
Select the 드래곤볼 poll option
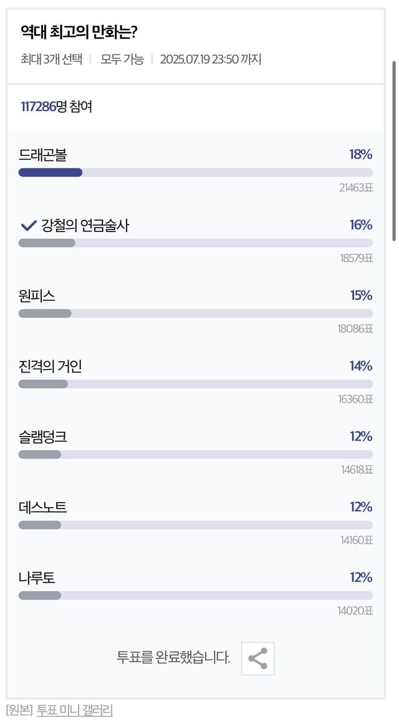click(x=43, y=155)
